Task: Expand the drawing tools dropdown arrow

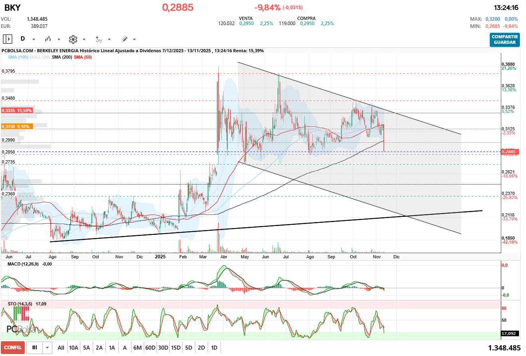Action: pos(134,39)
